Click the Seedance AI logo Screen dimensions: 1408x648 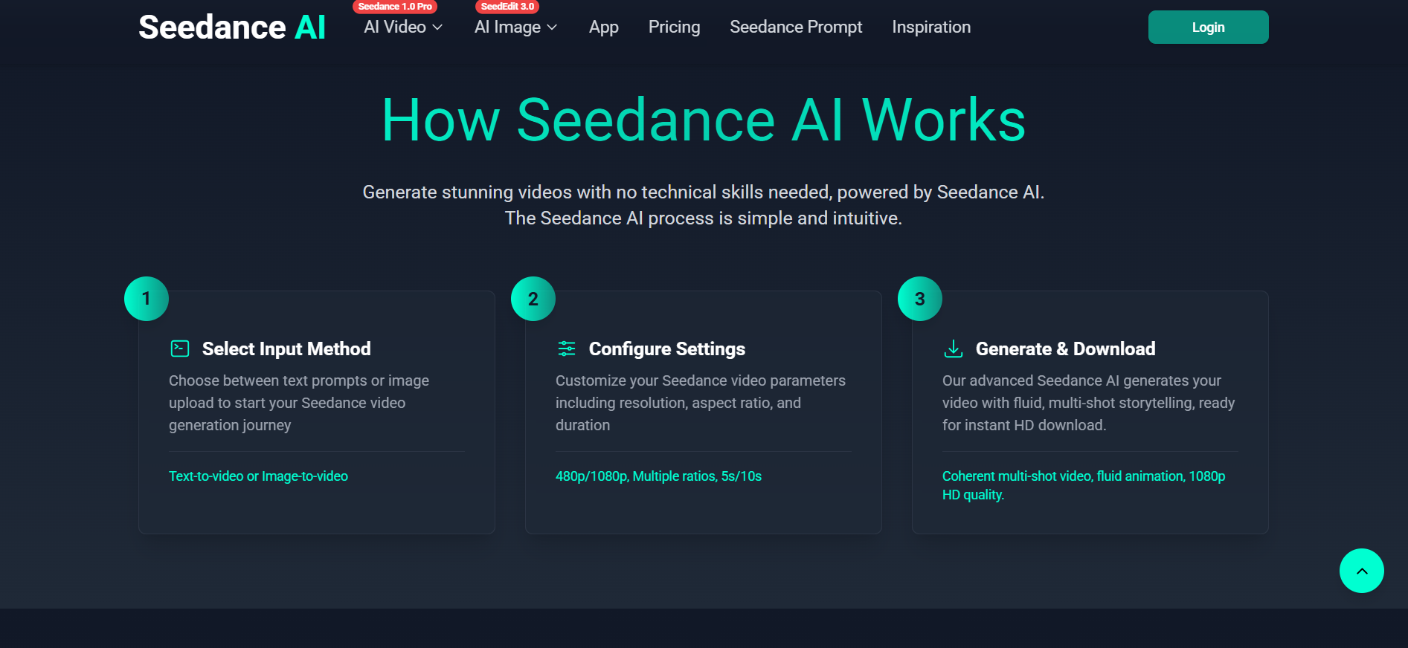232,27
